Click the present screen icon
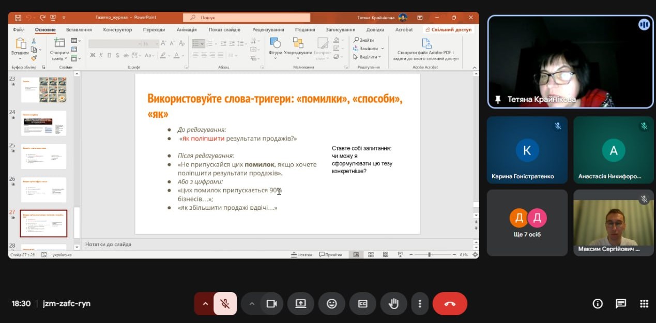The image size is (656, 323). tap(301, 304)
